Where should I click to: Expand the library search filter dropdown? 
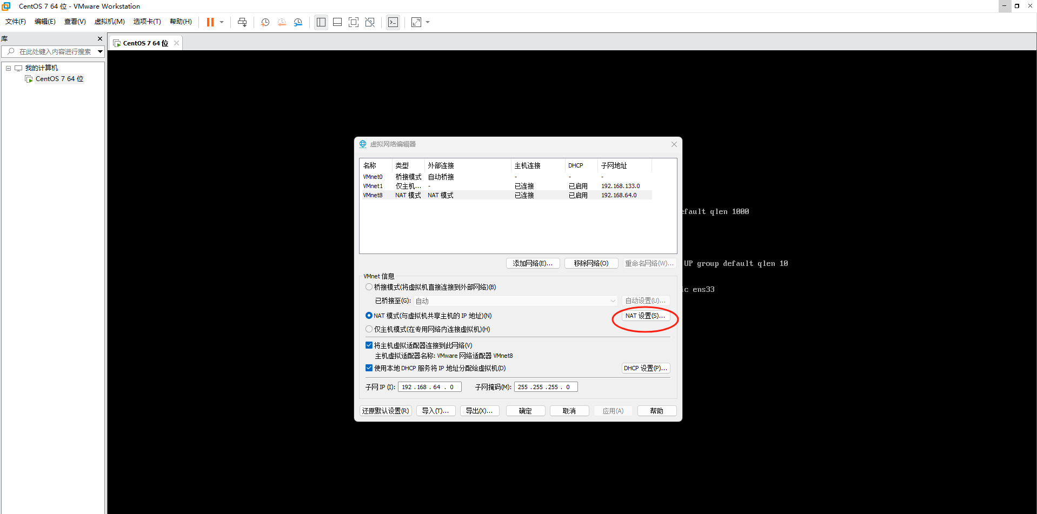(x=100, y=51)
